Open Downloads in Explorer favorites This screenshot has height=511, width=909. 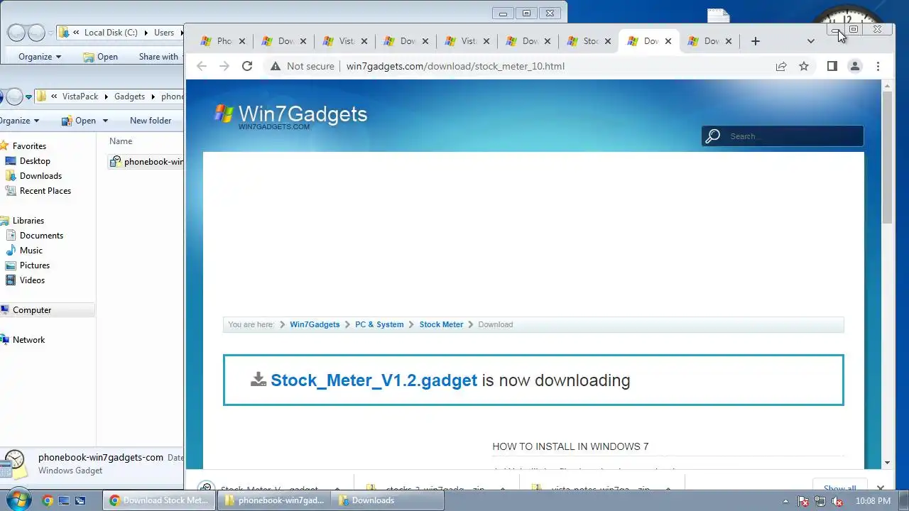tap(40, 176)
